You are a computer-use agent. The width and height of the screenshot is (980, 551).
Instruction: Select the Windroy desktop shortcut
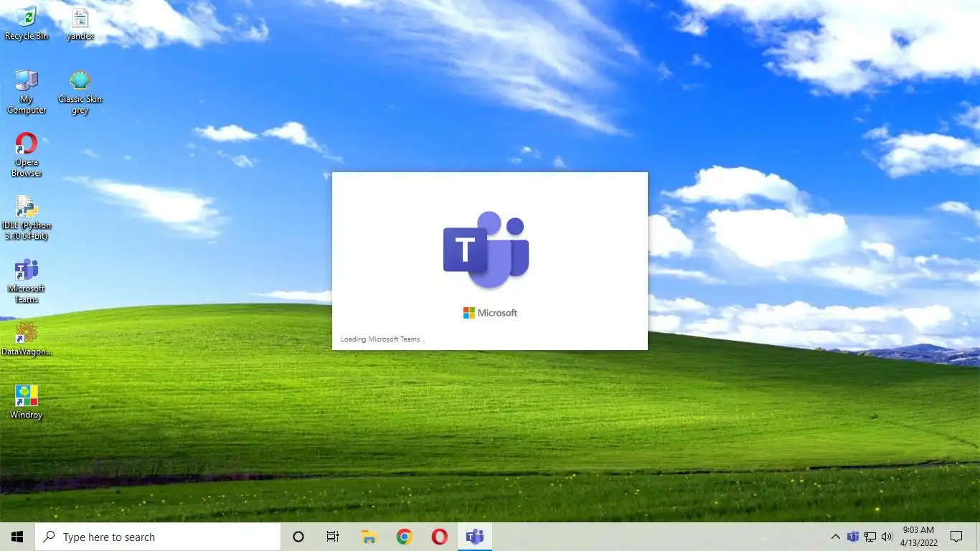pos(27,402)
